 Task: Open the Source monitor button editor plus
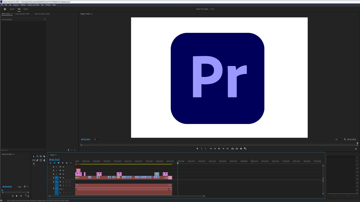click(28, 196)
